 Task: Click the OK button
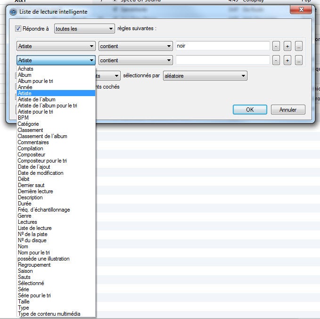(250, 109)
